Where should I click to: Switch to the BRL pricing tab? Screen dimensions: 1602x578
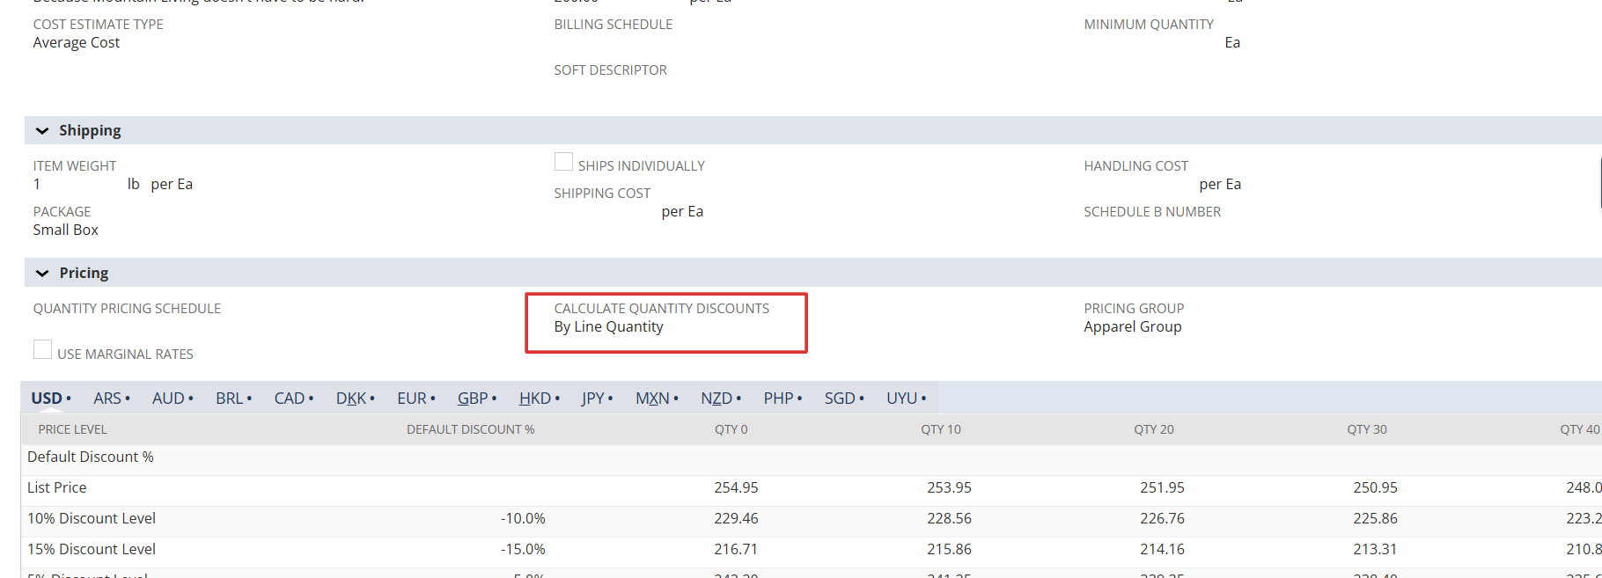pos(230,399)
